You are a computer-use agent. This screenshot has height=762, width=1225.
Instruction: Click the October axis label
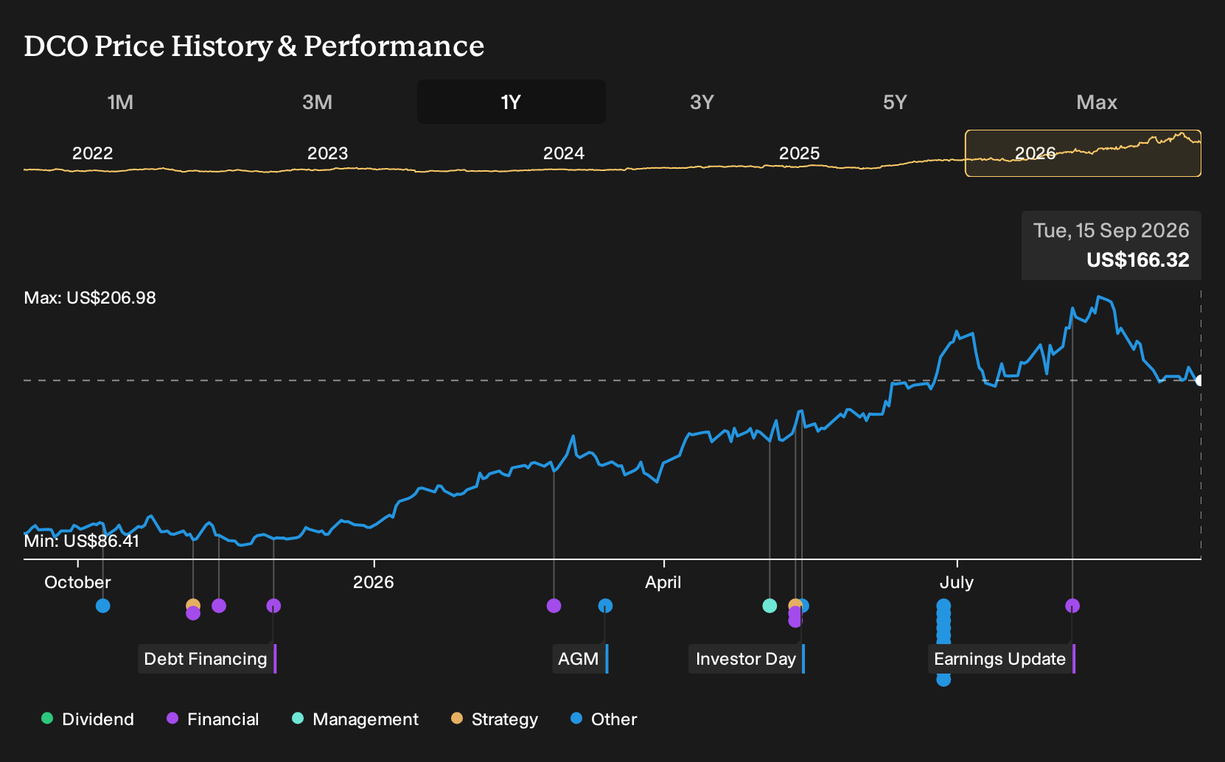click(77, 582)
